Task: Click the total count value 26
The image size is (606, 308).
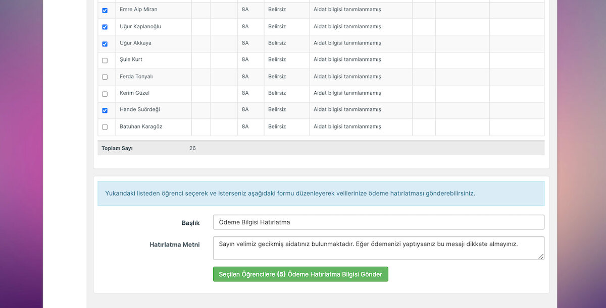Action: (192, 148)
